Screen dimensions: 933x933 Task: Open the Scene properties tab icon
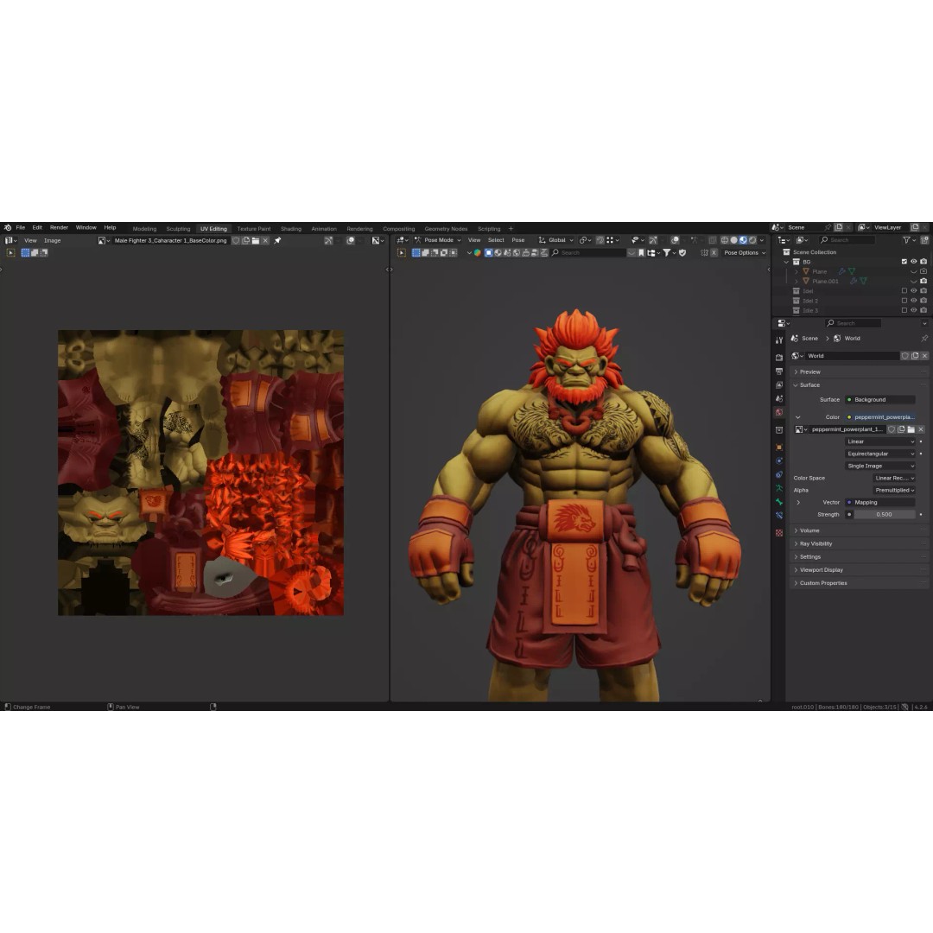[779, 398]
